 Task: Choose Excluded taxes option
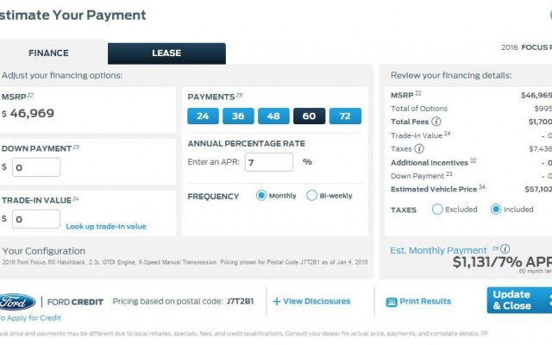[x=437, y=209]
